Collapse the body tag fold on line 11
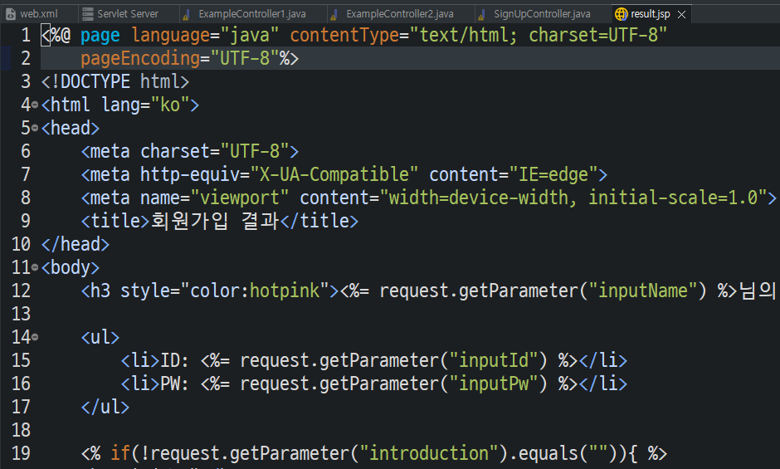The width and height of the screenshot is (780, 469). (x=34, y=268)
